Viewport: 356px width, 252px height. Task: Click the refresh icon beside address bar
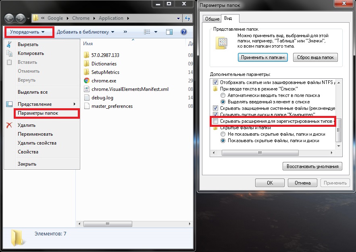point(187,18)
